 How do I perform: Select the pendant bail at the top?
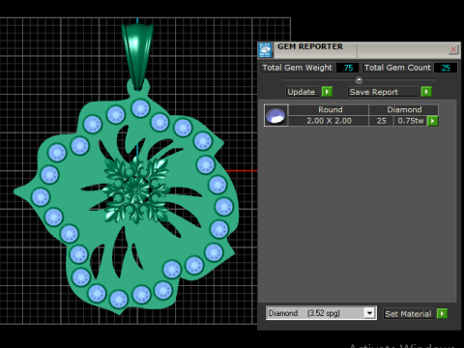pyautogui.click(x=137, y=55)
